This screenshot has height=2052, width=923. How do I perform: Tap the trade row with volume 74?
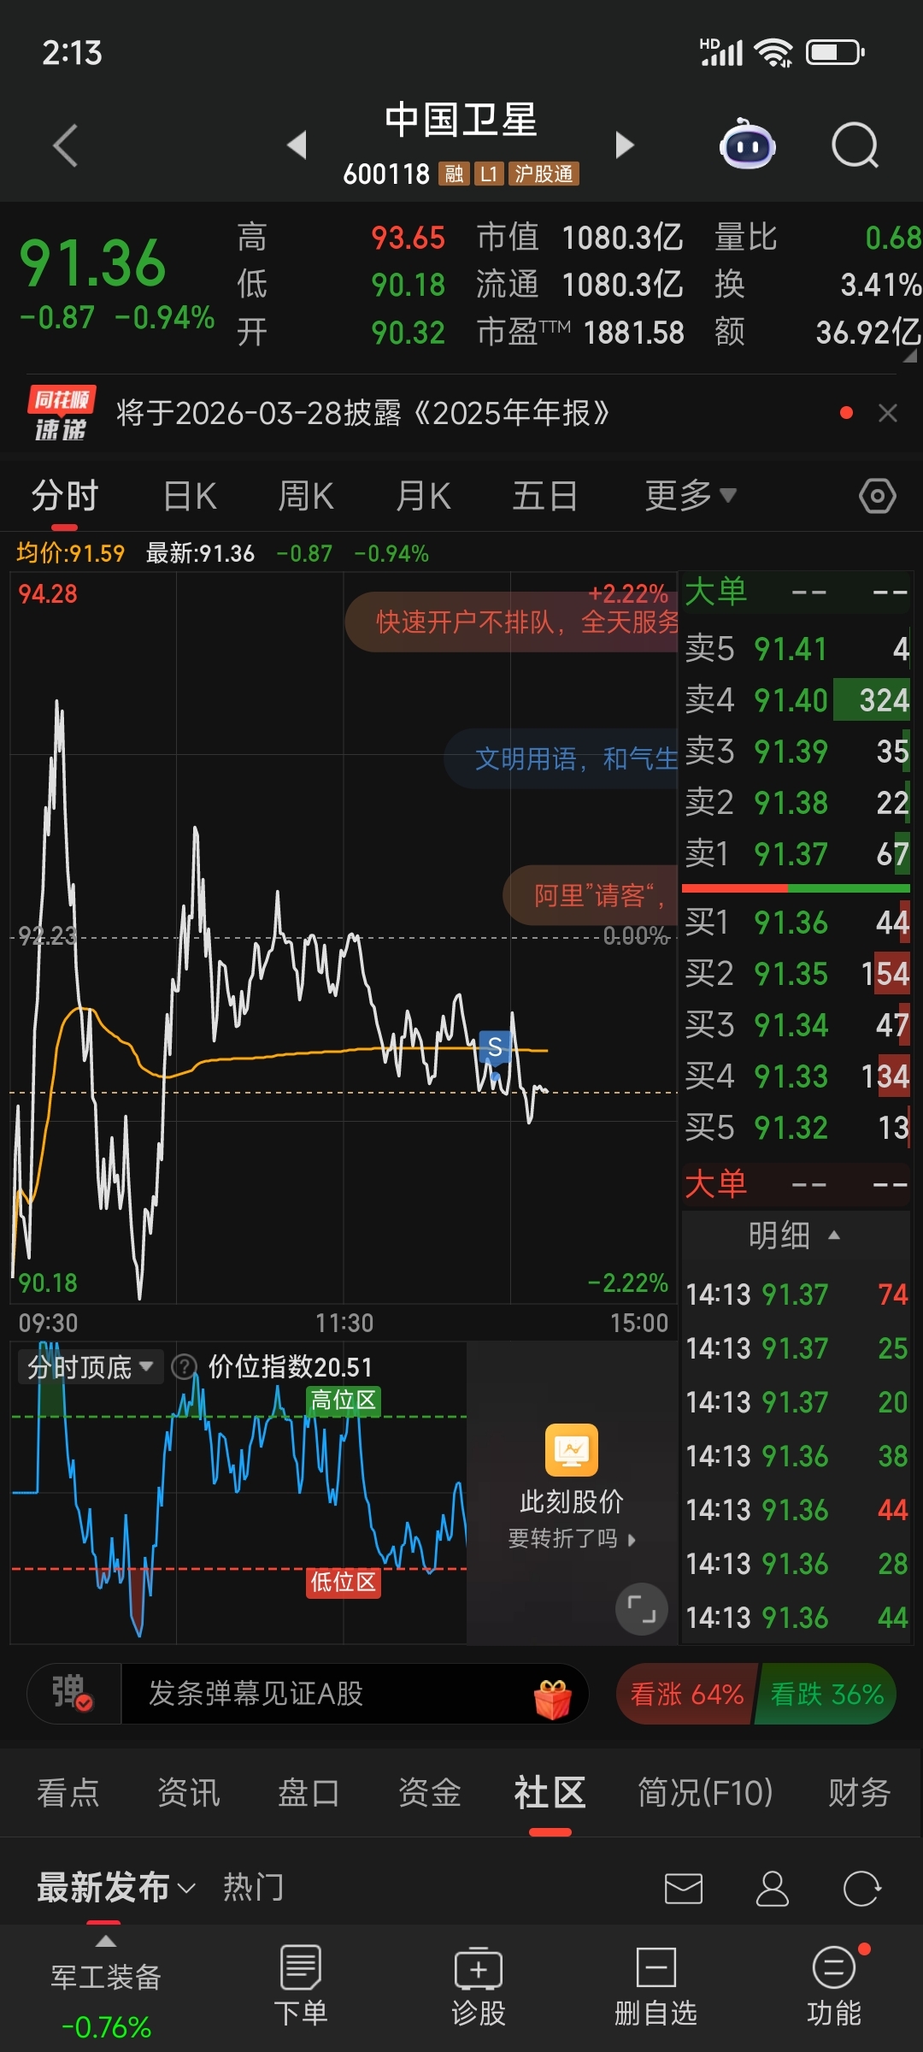point(797,1294)
